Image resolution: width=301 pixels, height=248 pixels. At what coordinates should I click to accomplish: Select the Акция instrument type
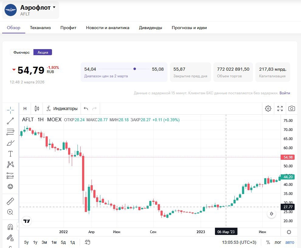(43, 52)
